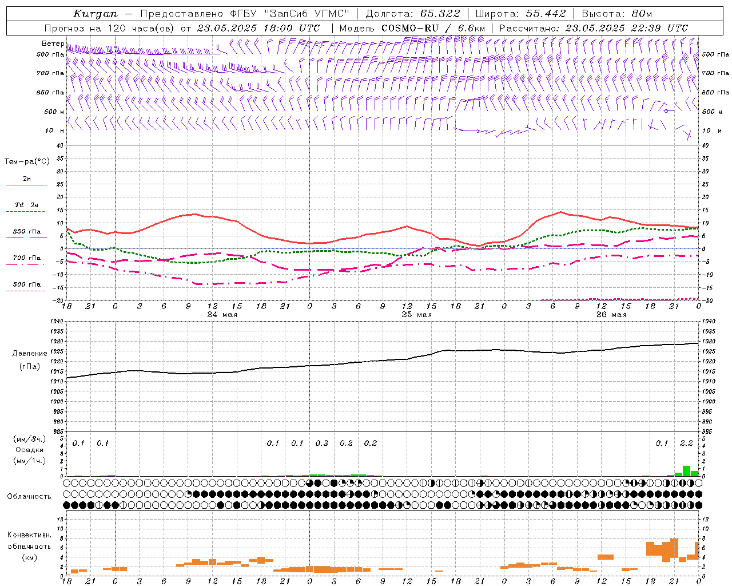Viewport: 732px width, 586px height.
Task: Click the "(мм/1ч.)" precipitation unit label
Action: click(x=29, y=461)
